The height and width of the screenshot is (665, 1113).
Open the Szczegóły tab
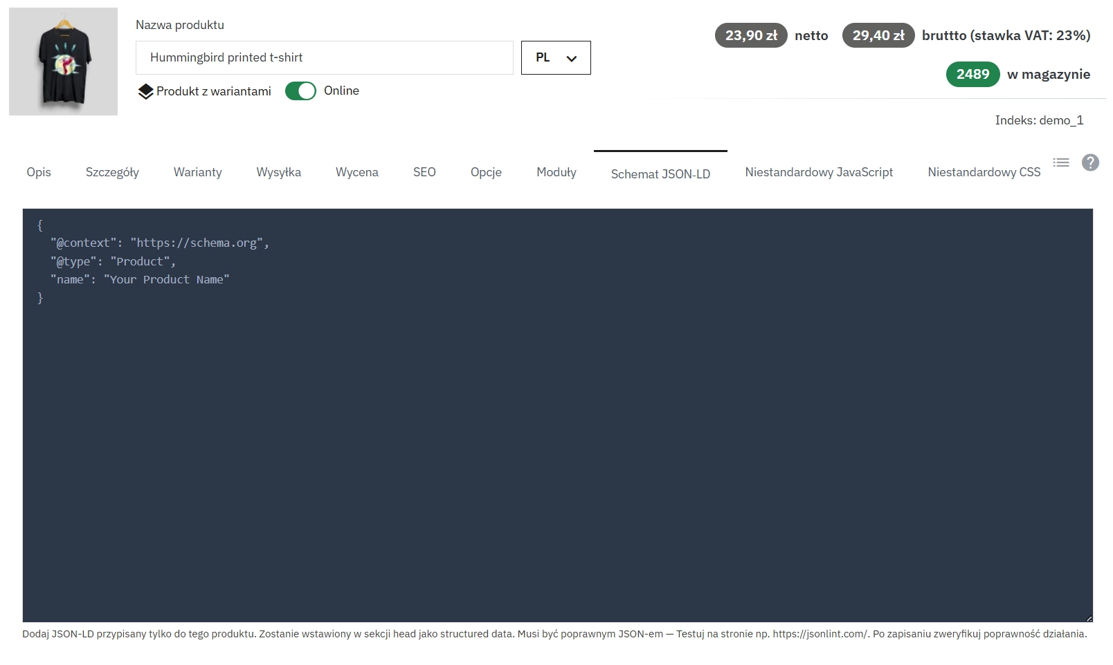[x=112, y=172]
